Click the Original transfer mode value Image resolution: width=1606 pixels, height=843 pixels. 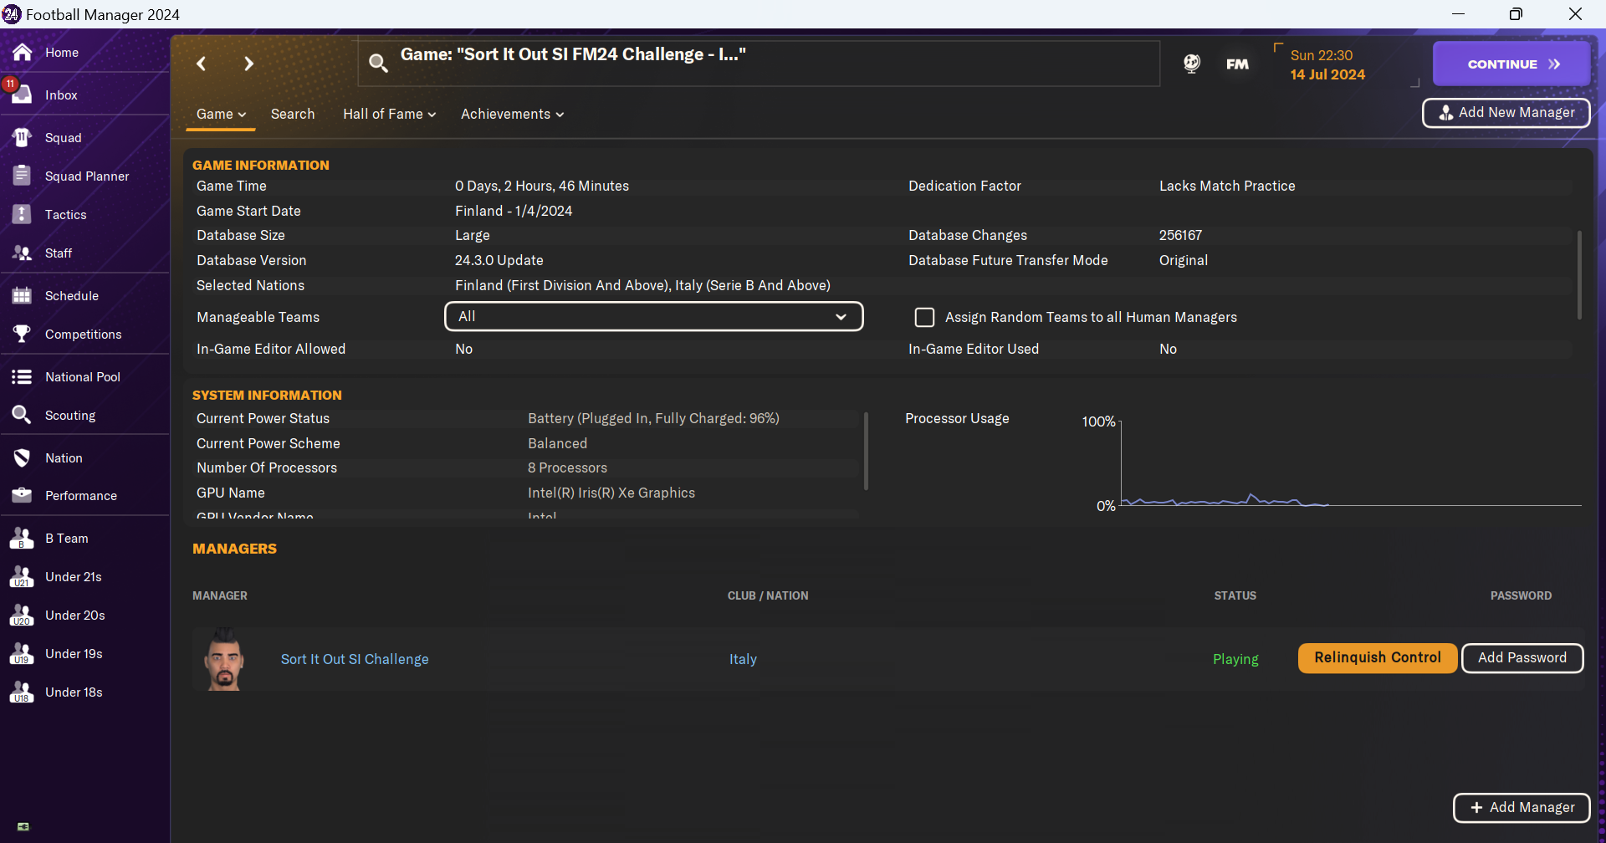click(1184, 260)
